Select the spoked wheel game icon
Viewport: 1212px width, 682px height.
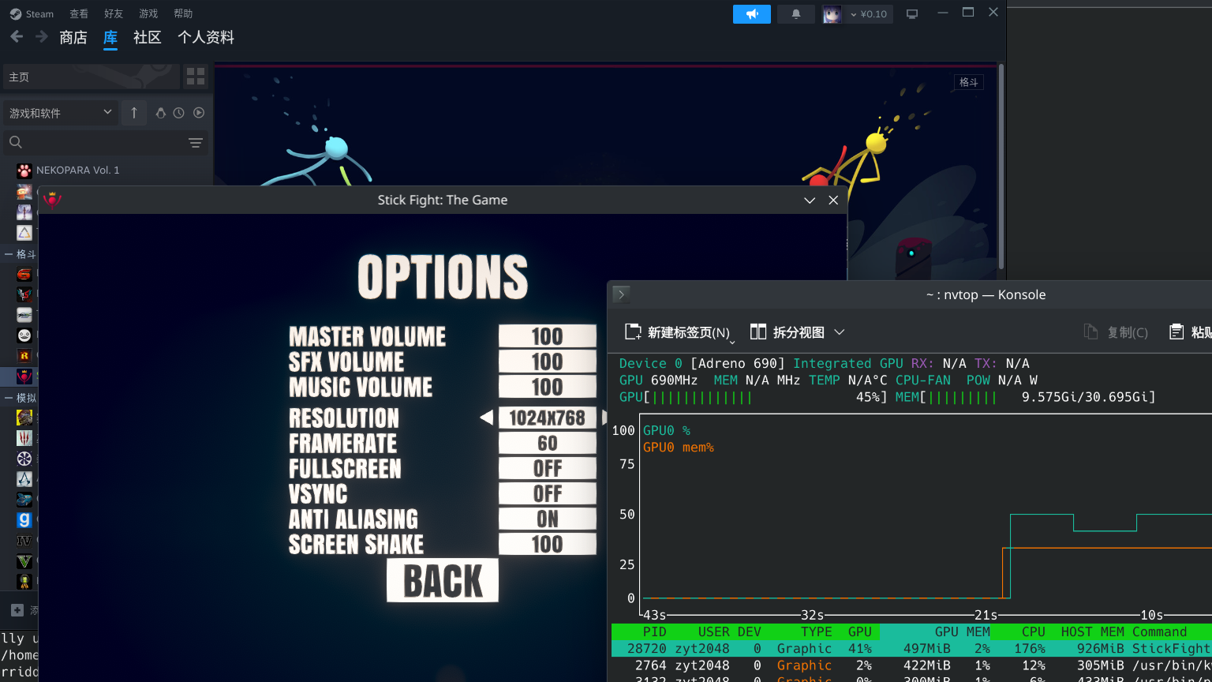point(24,458)
